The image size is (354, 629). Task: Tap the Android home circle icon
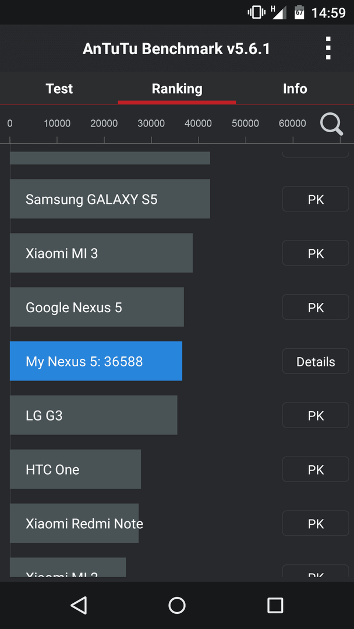177,605
